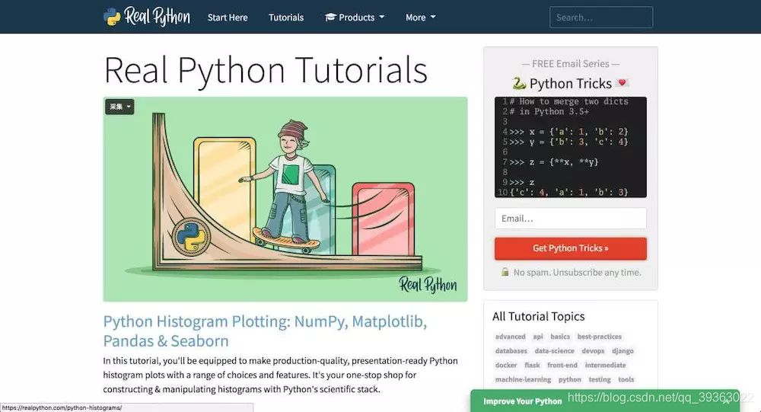Click the Python Tricks heading

pos(570,84)
